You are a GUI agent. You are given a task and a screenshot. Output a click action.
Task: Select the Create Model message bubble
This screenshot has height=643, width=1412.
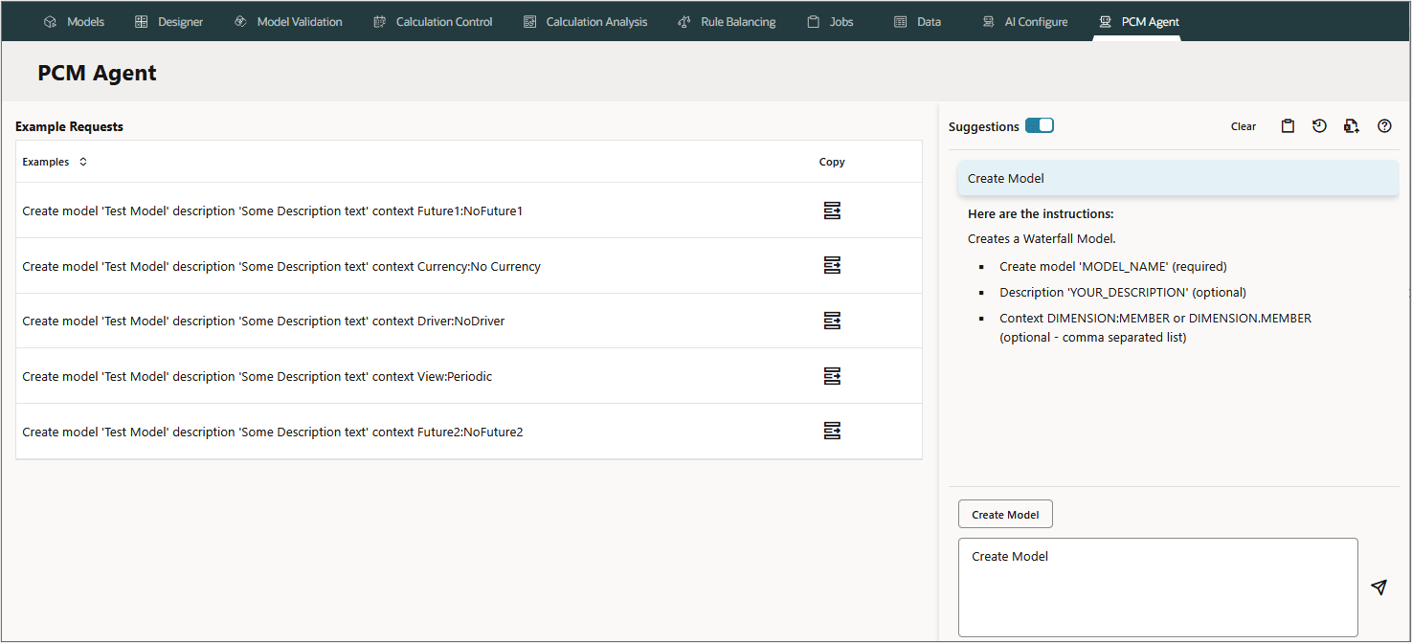coord(1177,178)
